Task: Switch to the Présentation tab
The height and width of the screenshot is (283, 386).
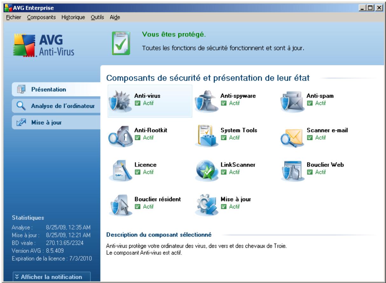Action: click(56, 89)
